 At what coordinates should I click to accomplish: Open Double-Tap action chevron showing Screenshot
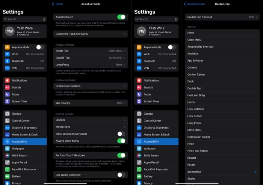pos(125,58)
